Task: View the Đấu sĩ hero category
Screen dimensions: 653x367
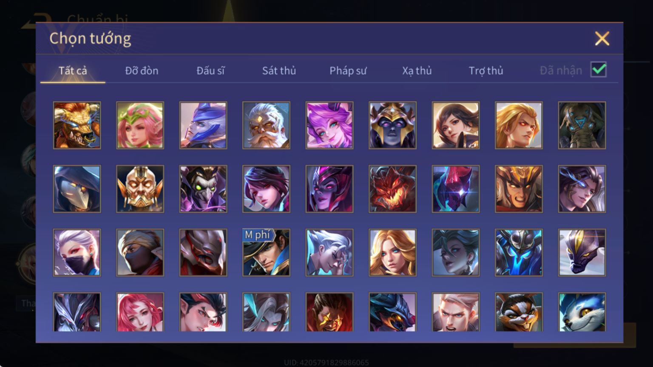Action: point(210,71)
